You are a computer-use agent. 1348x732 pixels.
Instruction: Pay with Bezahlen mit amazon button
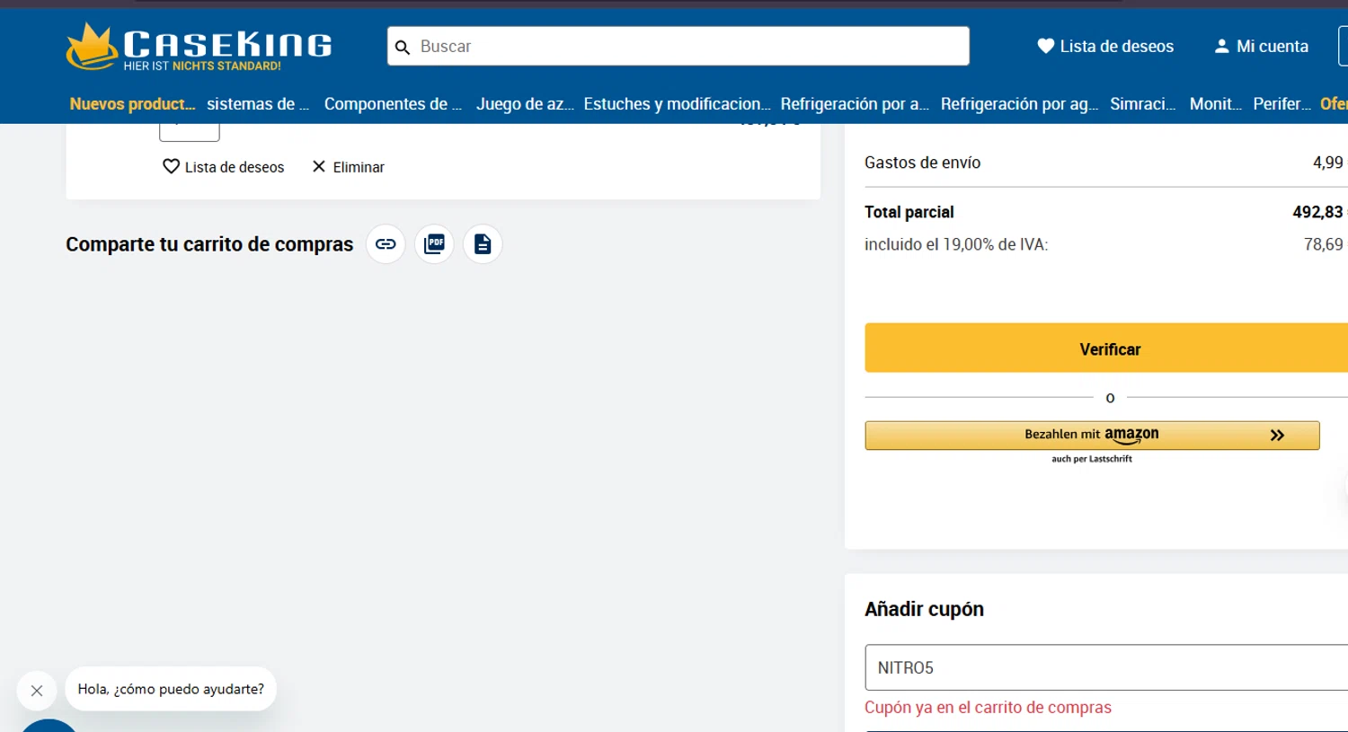click(x=1092, y=436)
